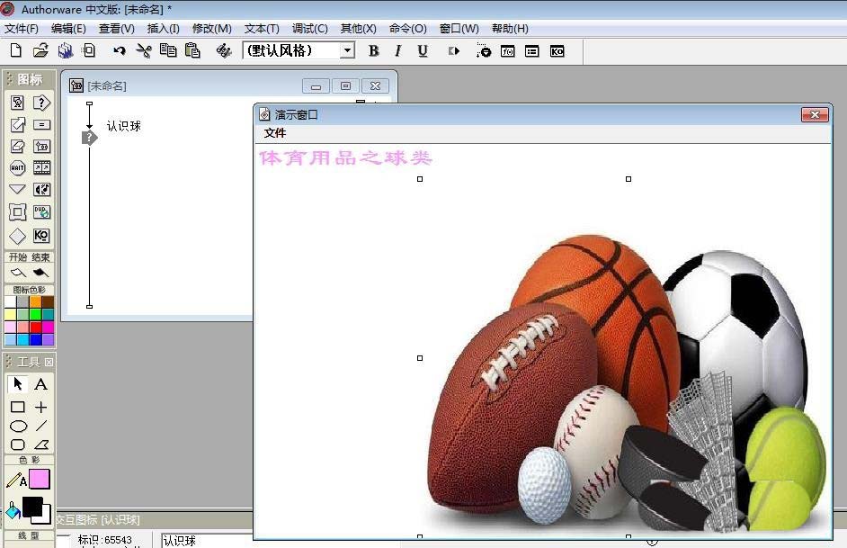Select the Text tool

40,383
